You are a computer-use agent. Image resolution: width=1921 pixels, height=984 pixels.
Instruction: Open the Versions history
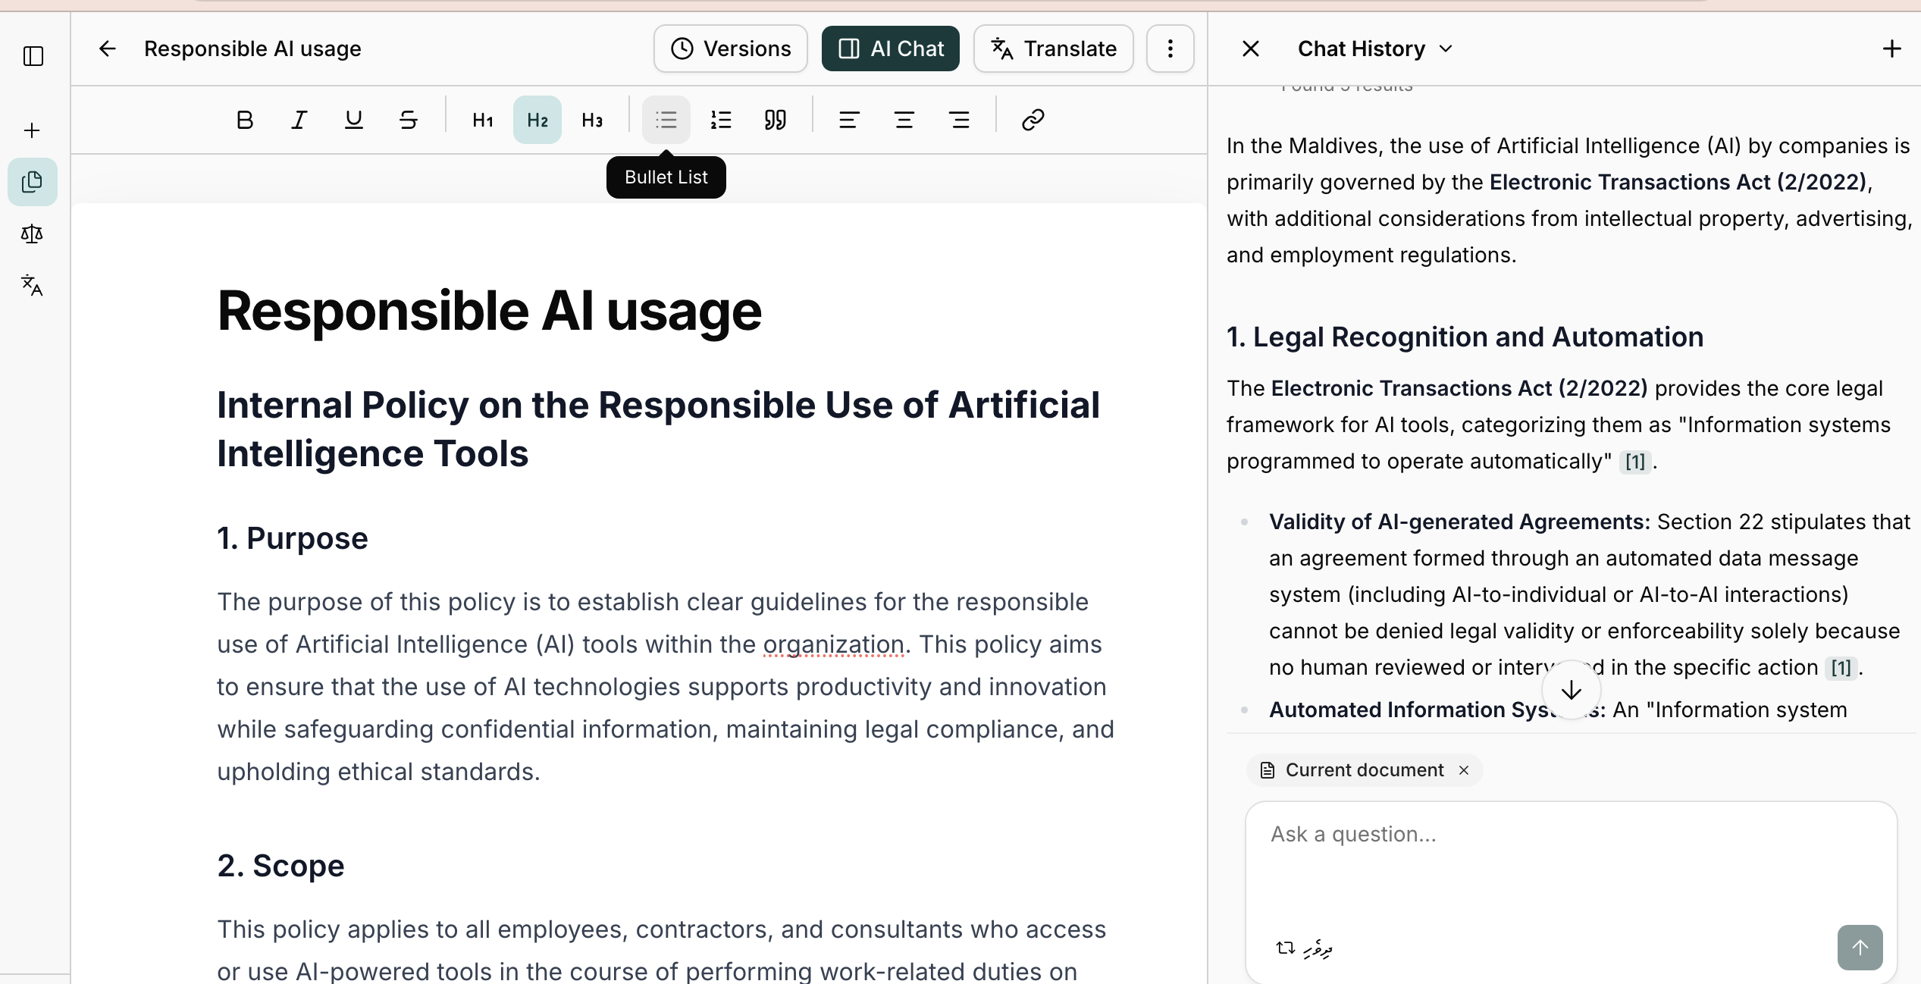(x=730, y=49)
